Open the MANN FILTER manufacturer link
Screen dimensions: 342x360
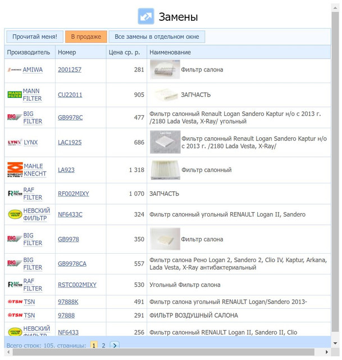click(33, 94)
